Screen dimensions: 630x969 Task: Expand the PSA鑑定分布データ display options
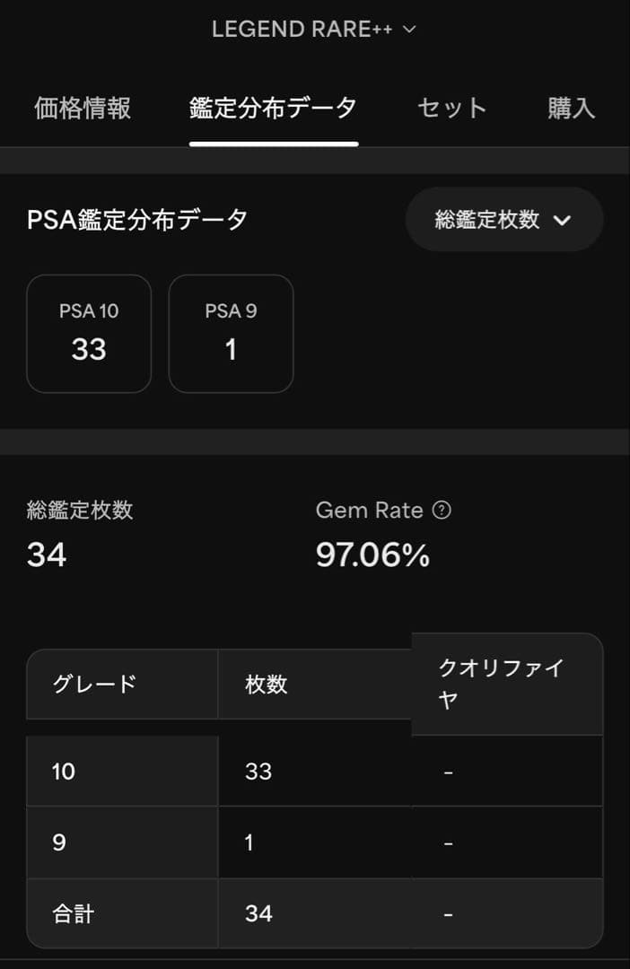[504, 219]
